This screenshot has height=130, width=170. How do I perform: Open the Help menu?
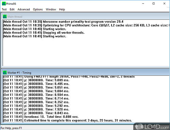click(x=62, y=9)
